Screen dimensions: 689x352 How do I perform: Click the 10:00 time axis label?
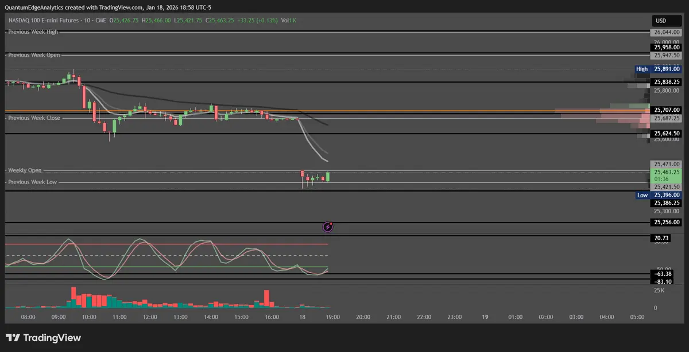click(x=89, y=316)
